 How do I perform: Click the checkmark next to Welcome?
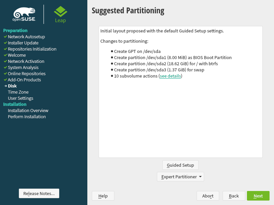tap(5, 55)
